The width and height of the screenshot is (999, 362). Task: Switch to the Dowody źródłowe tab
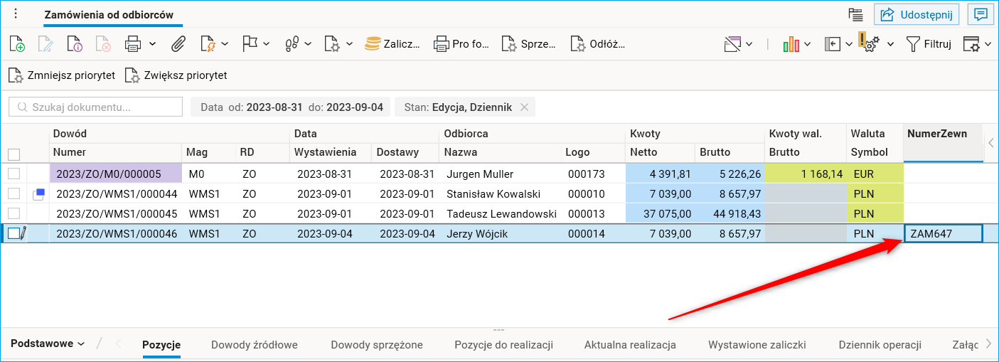(255, 345)
